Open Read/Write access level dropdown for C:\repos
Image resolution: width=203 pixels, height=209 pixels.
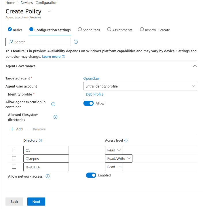[119, 159]
